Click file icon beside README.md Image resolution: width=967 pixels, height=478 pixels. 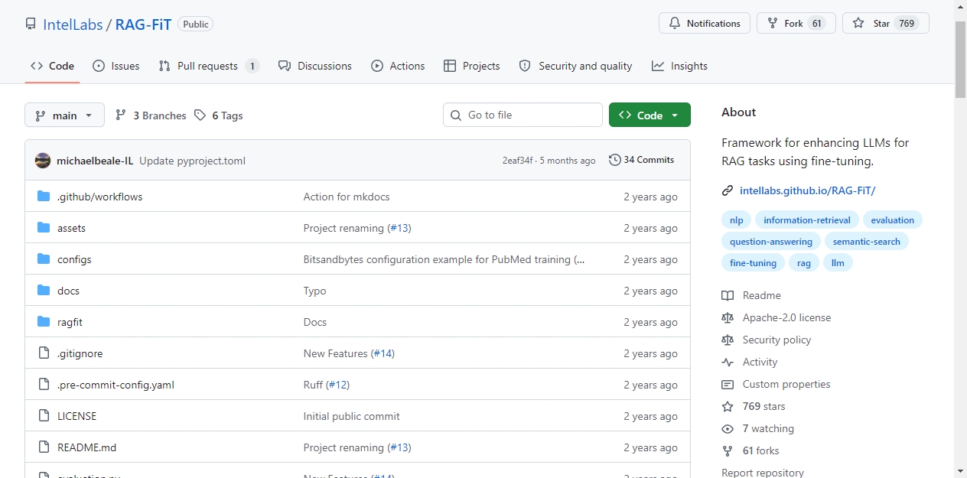coord(44,447)
